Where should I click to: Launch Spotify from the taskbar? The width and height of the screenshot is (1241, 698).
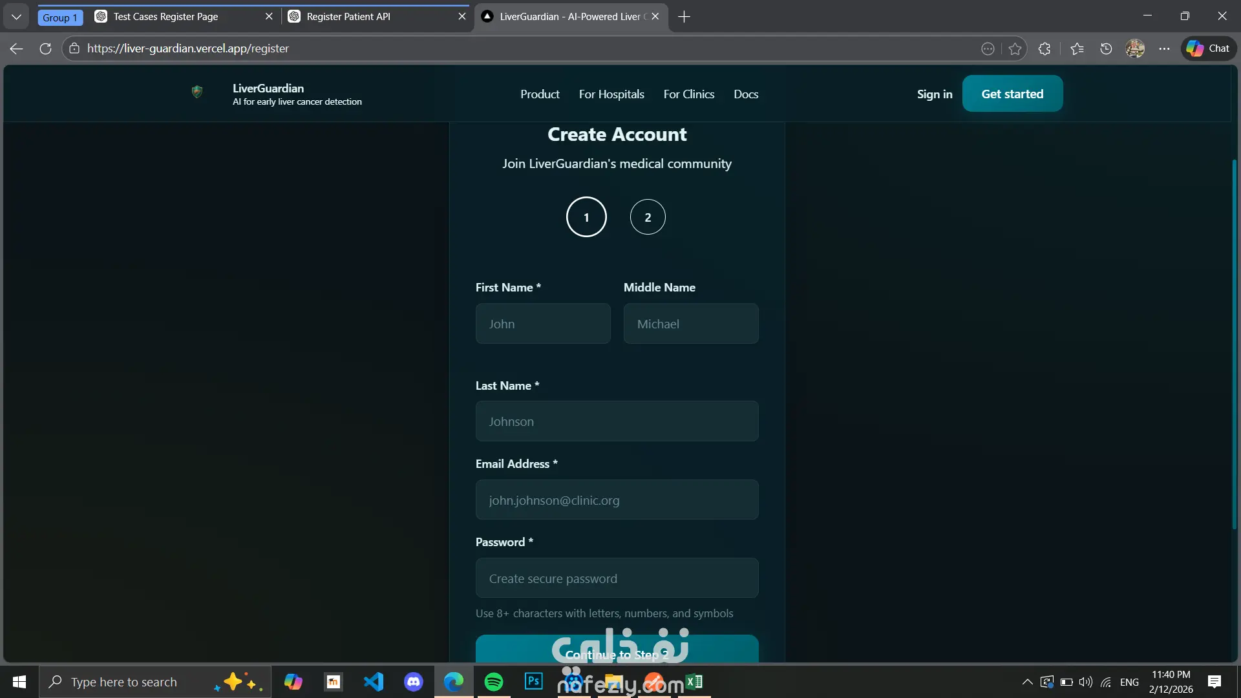point(494,682)
